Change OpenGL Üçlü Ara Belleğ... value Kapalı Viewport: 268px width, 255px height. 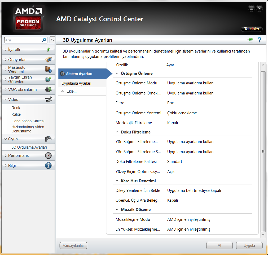173,200
